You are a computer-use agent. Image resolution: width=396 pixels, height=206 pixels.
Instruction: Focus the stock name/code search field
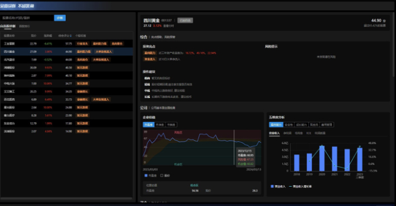coord(27,18)
